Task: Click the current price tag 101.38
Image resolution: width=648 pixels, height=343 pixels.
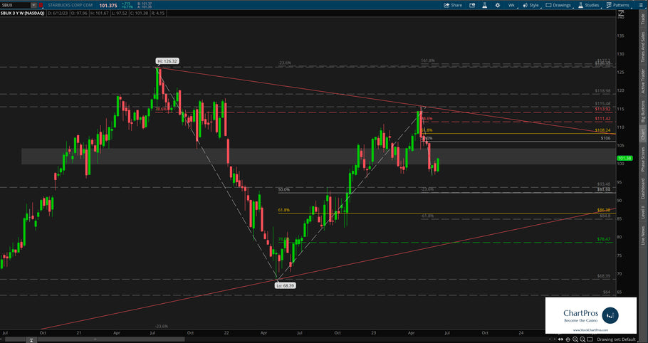Action: [x=625, y=158]
